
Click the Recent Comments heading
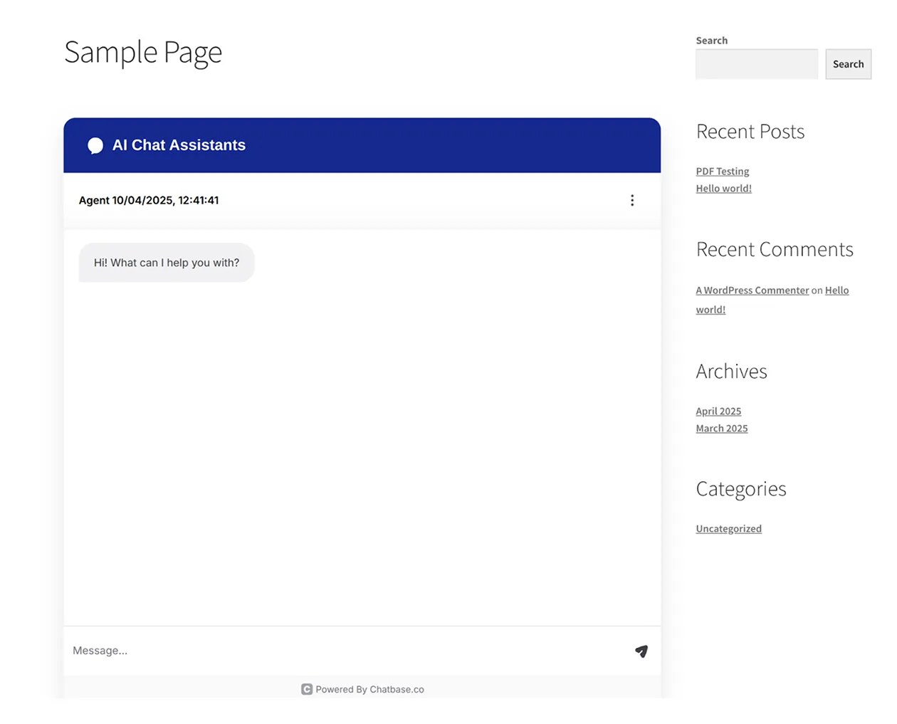pyautogui.click(x=775, y=250)
